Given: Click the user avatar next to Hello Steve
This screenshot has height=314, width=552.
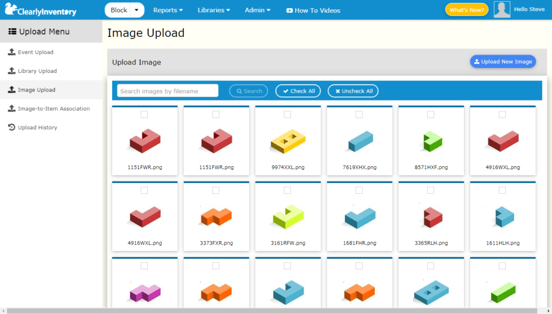Looking at the screenshot, I should [x=502, y=9].
